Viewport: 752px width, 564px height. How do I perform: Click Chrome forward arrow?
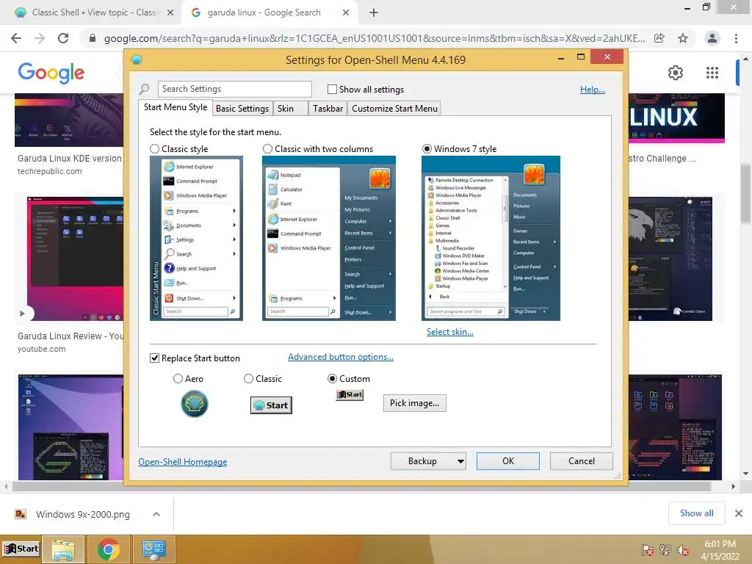click(x=40, y=38)
